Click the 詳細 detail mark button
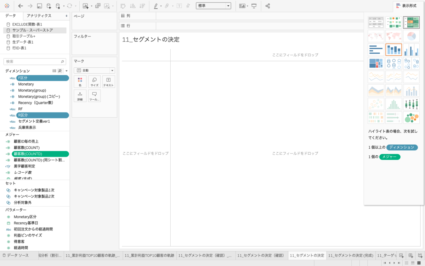Screen dimensions: 425x266 click(x=80, y=96)
